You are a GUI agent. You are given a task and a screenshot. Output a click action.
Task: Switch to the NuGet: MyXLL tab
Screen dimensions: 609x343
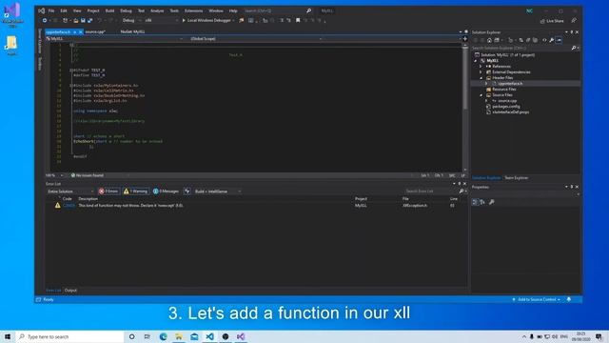[x=132, y=31]
